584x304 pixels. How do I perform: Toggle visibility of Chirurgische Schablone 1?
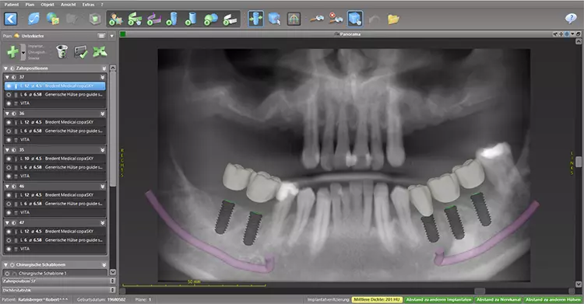point(8,273)
